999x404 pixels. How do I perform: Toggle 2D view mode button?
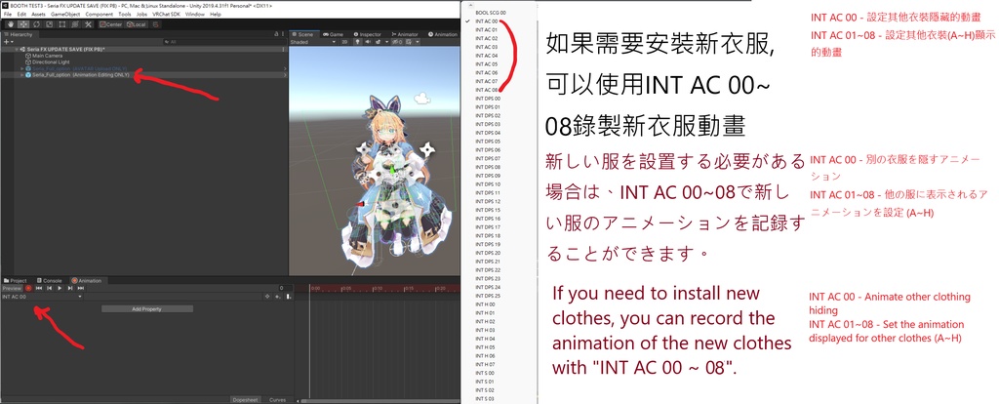point(344,42)
